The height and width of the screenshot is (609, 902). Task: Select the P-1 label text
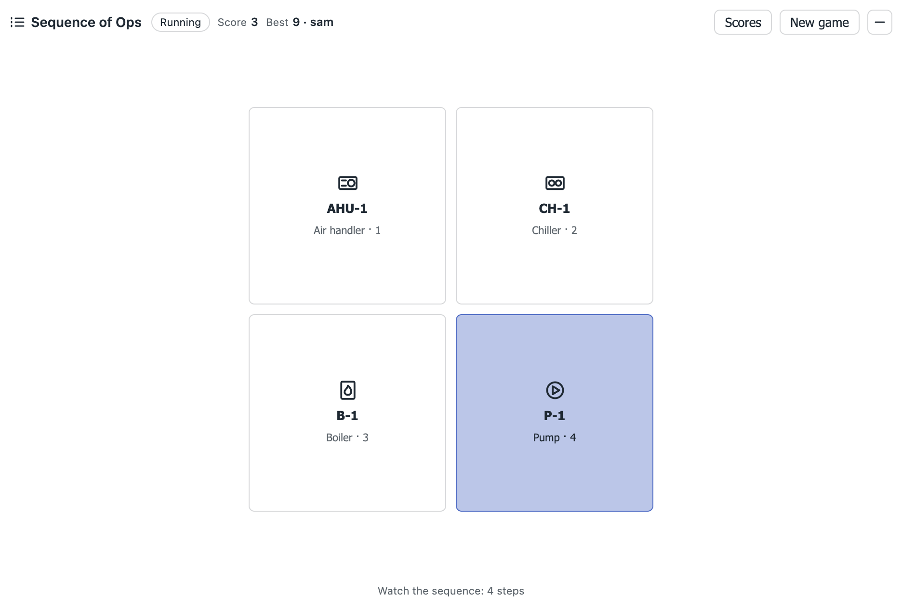(x=555, y=415)
